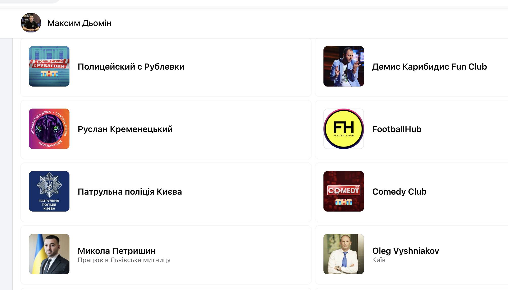
Task: Click Полицейский с Рублевки page thumbnail
Action: pyautogui.click(x=49, y=66)
